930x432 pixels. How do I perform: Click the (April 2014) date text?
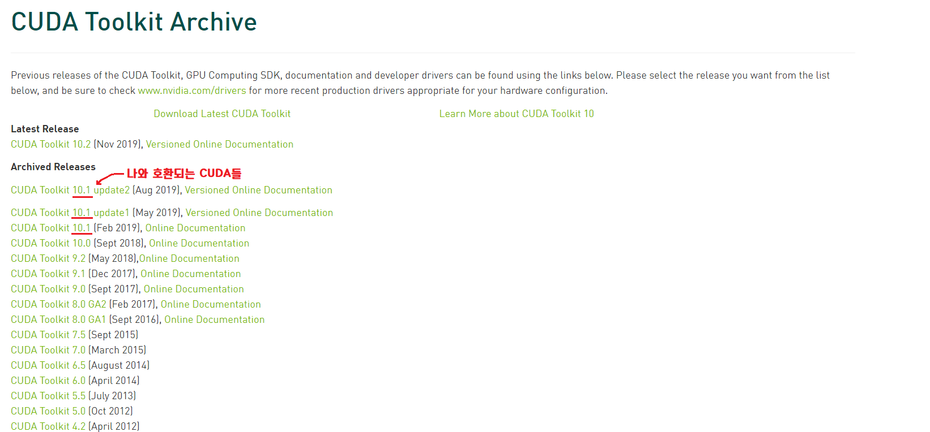114,381
